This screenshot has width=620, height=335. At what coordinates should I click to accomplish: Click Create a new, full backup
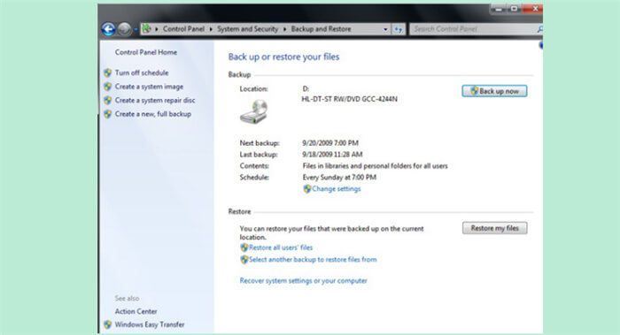point(153,114)
